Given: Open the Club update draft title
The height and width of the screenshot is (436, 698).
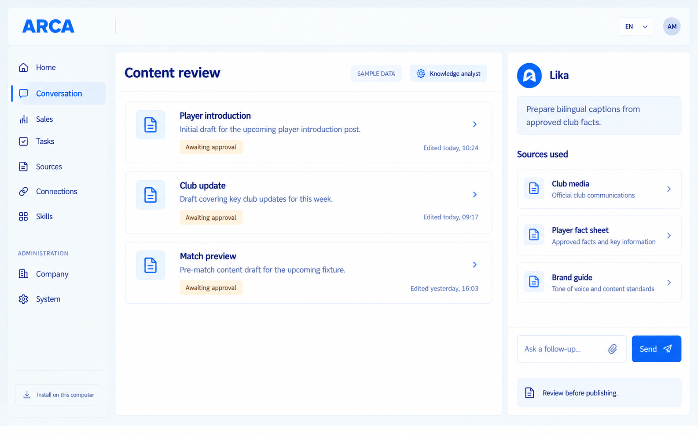Looking at the screenshot, I should [202, 185].
